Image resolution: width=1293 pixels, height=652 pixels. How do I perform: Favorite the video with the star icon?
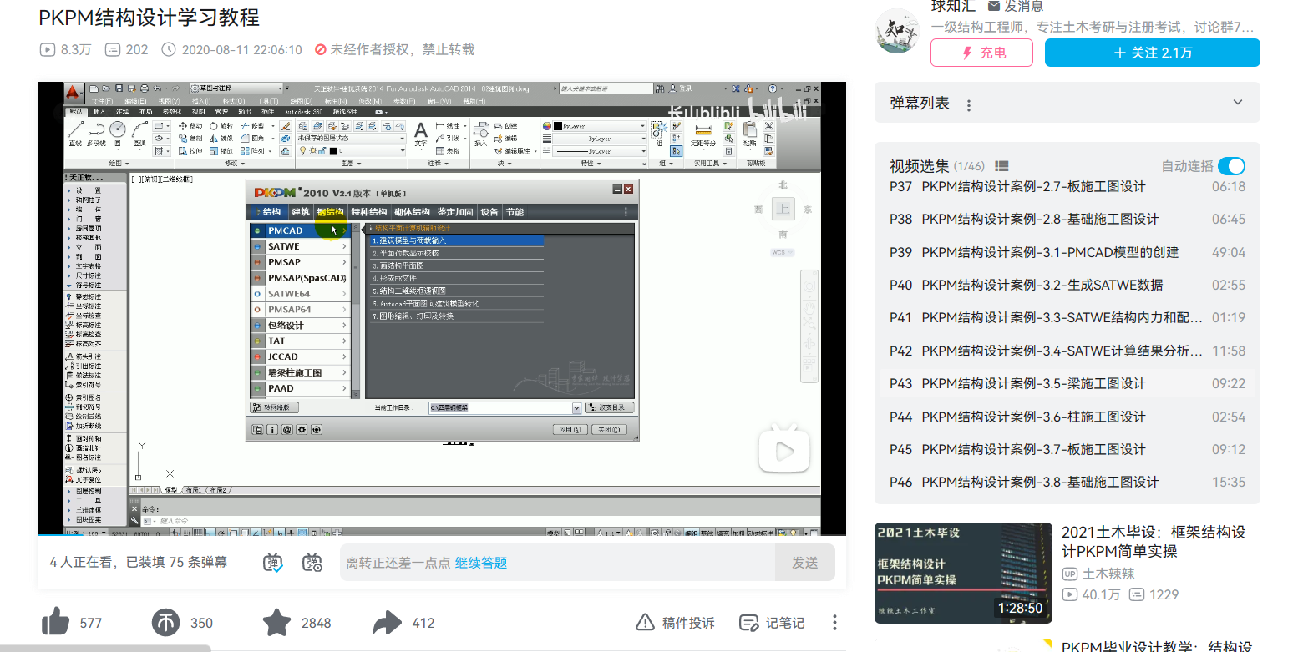click(x=276, y=623)
